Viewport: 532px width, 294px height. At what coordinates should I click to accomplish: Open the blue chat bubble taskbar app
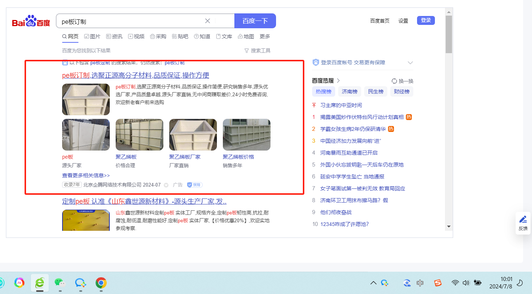tap(80, 283)
